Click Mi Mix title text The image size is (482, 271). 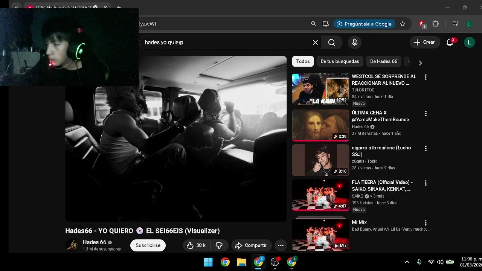coord(359,222)
